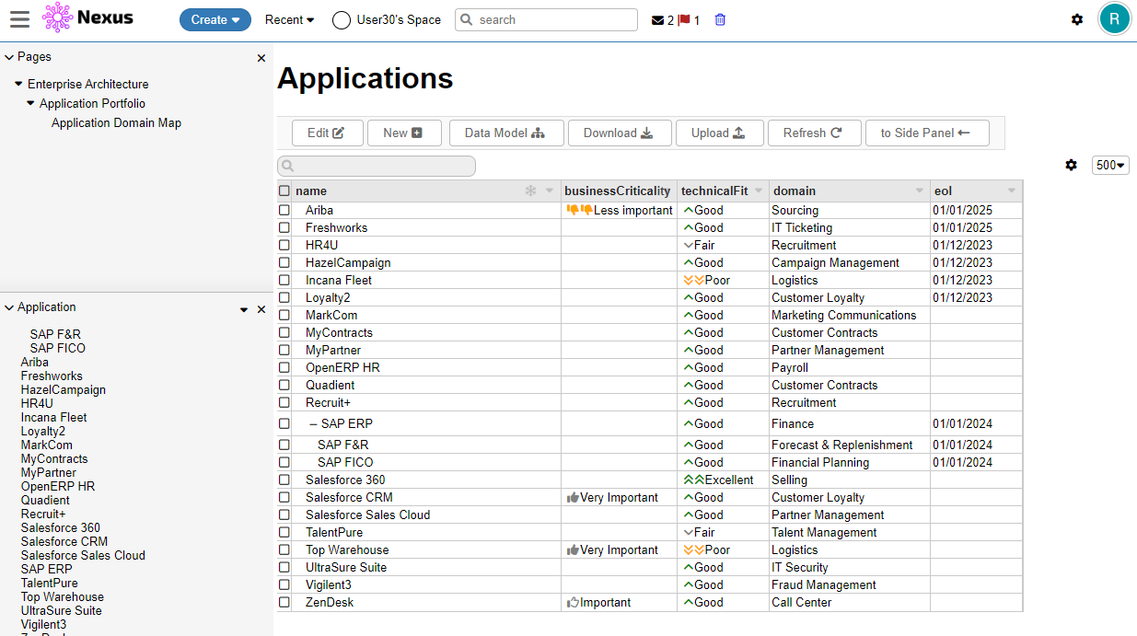The width and height of the screenshot is (1137, 636).
Task: Open the Data Model view
Action: click(x=505, y=133)
